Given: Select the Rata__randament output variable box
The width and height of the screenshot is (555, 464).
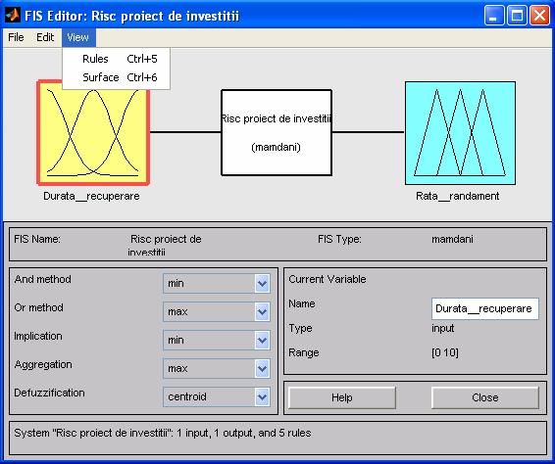Looking at the screenshot, I should 460,133.
